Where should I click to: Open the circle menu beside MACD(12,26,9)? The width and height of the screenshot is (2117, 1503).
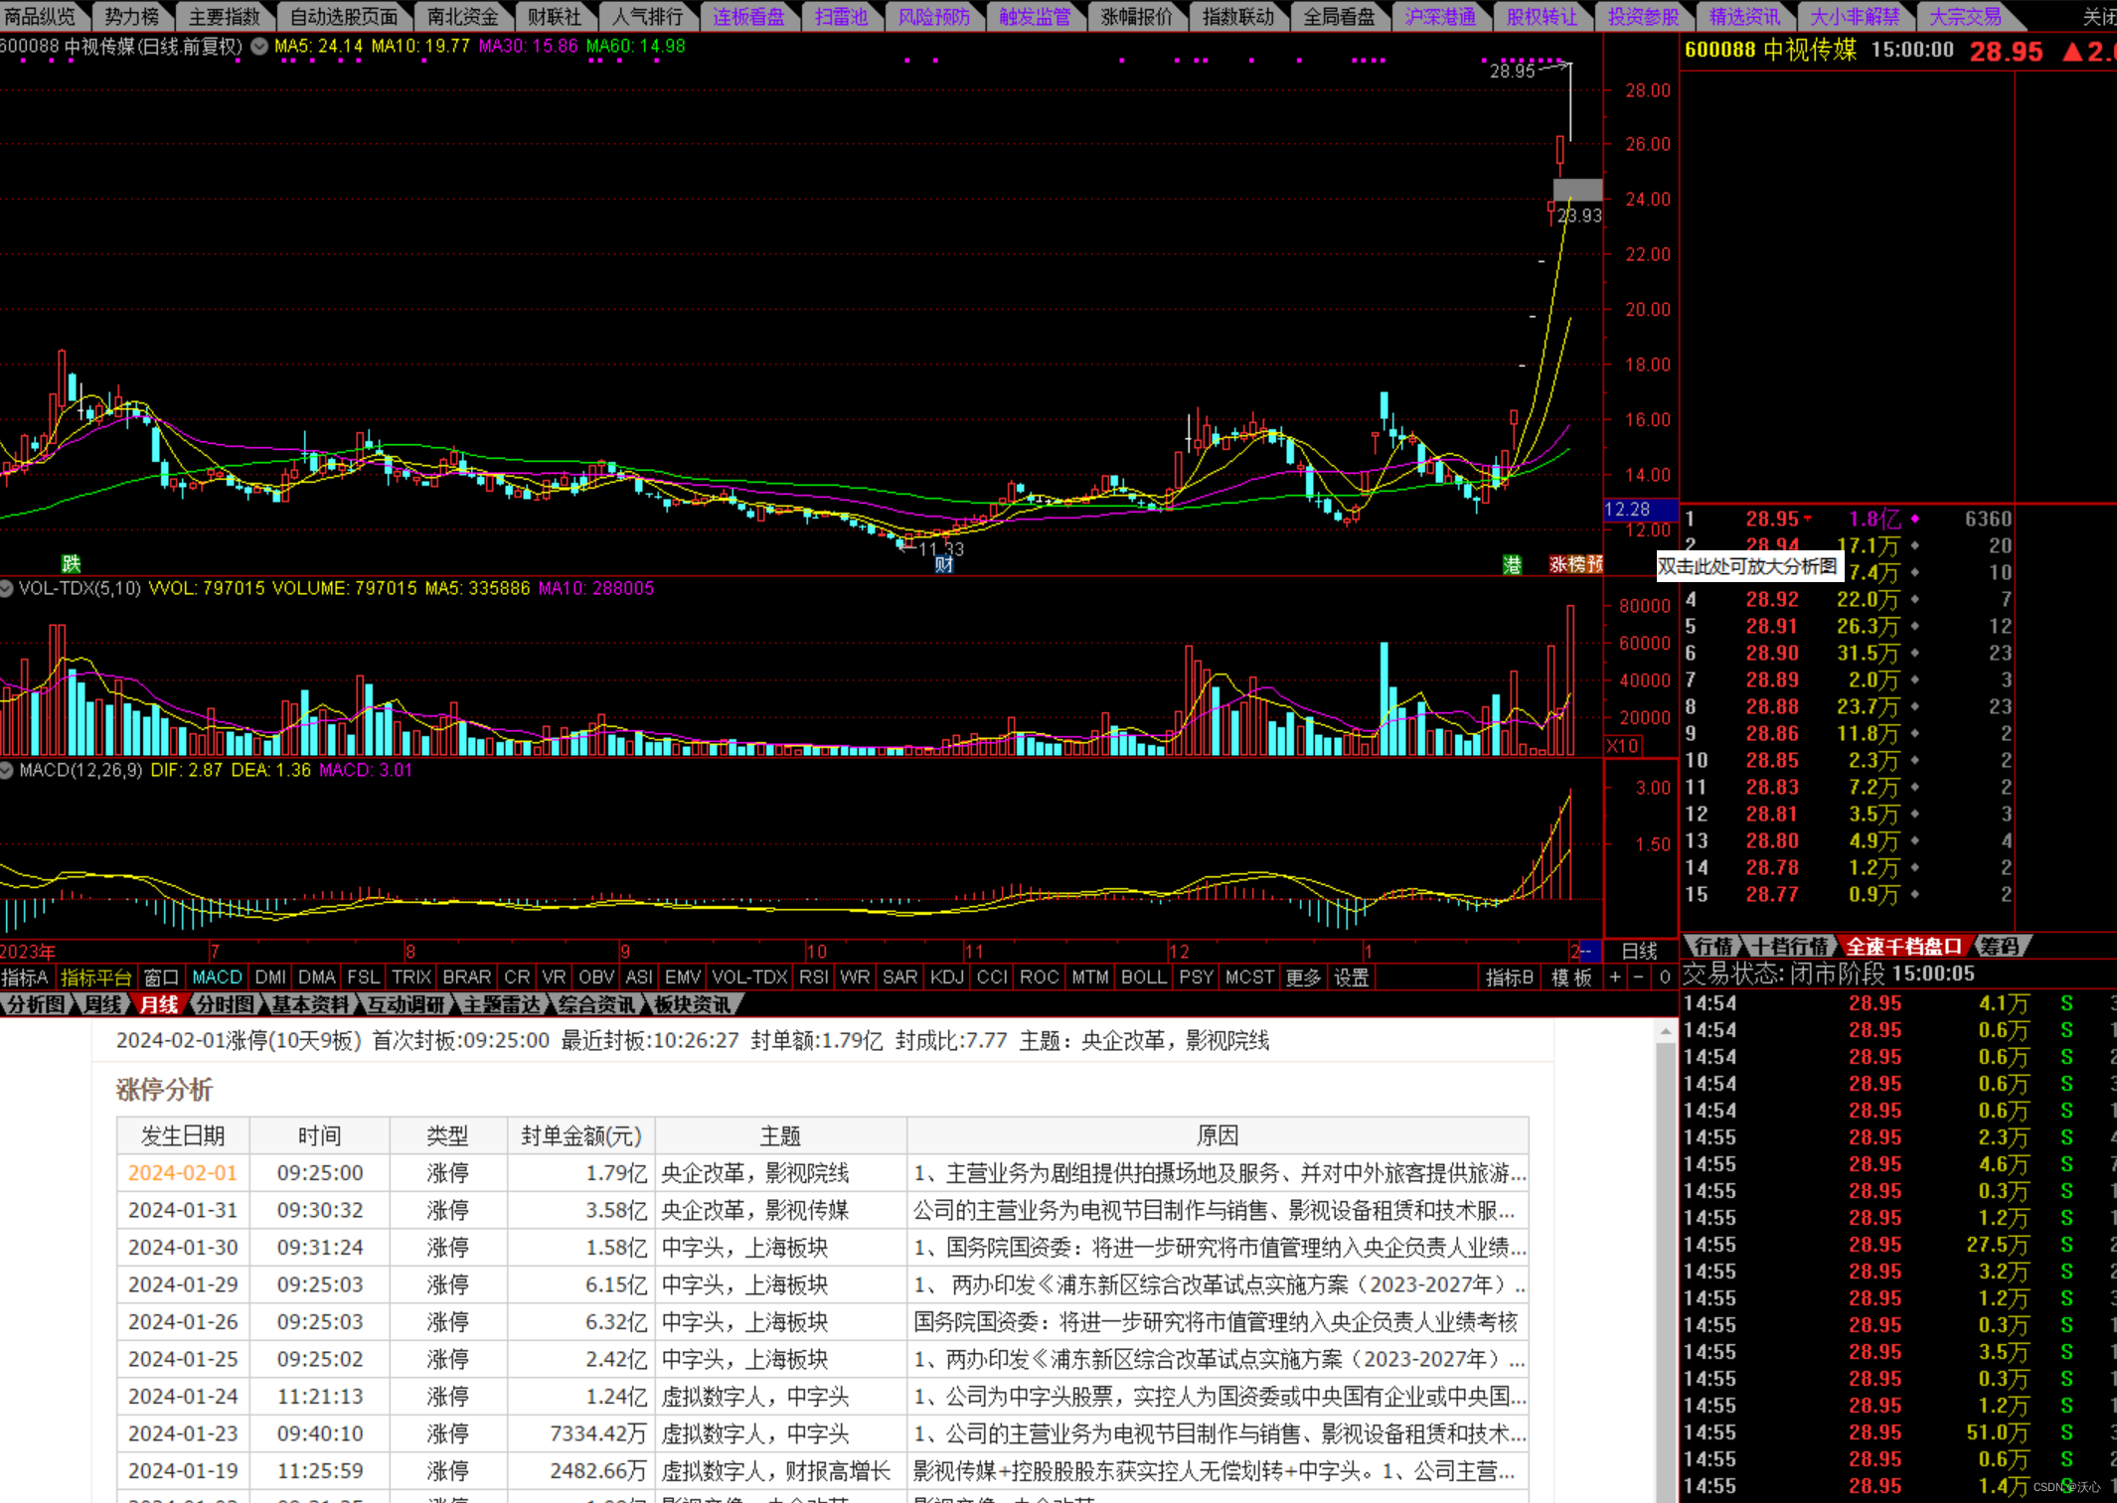[x=7, y=771]
